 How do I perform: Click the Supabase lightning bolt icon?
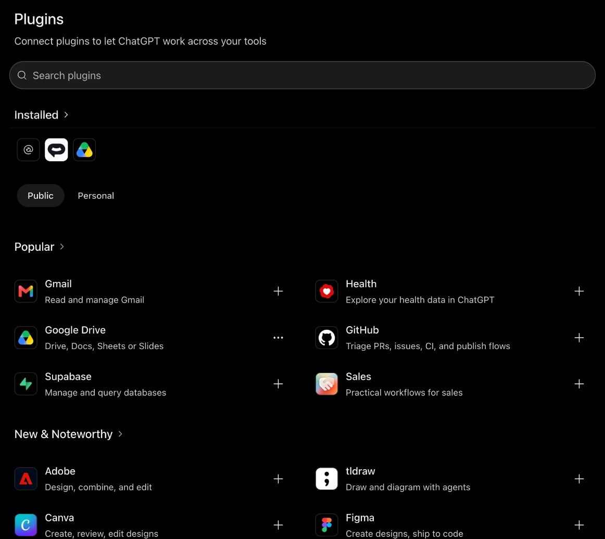point(26,384)
